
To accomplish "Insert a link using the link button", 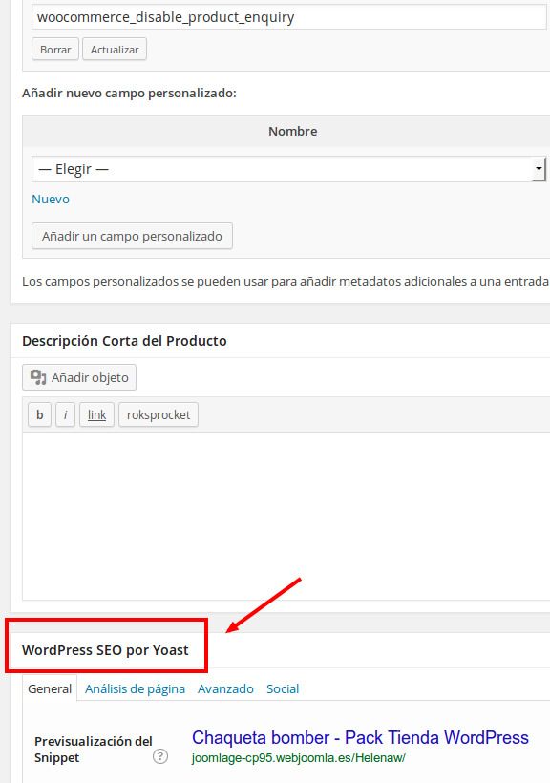I will [96, 415].
